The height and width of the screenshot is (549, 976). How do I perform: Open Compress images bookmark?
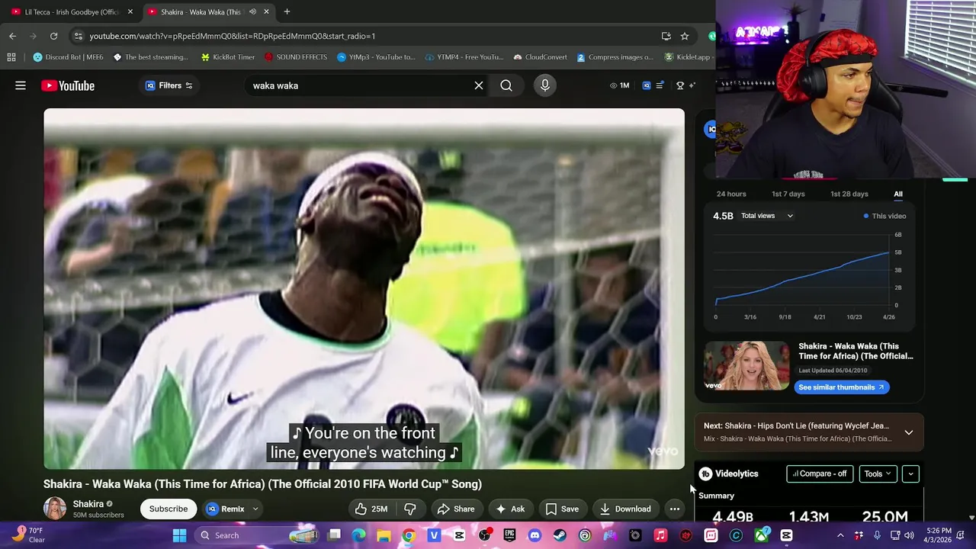pyautogui.click(x=615, y=57)
